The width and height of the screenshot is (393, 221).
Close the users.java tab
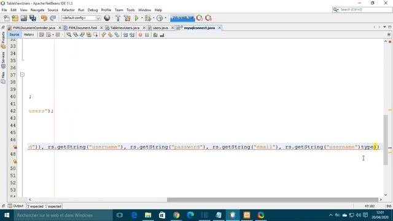pyautogui.click(x=173, y=28)
